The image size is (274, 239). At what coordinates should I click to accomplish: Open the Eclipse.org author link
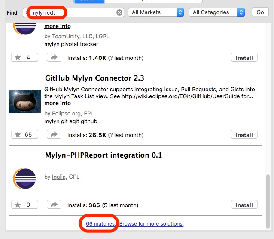(x=66, y=114)
